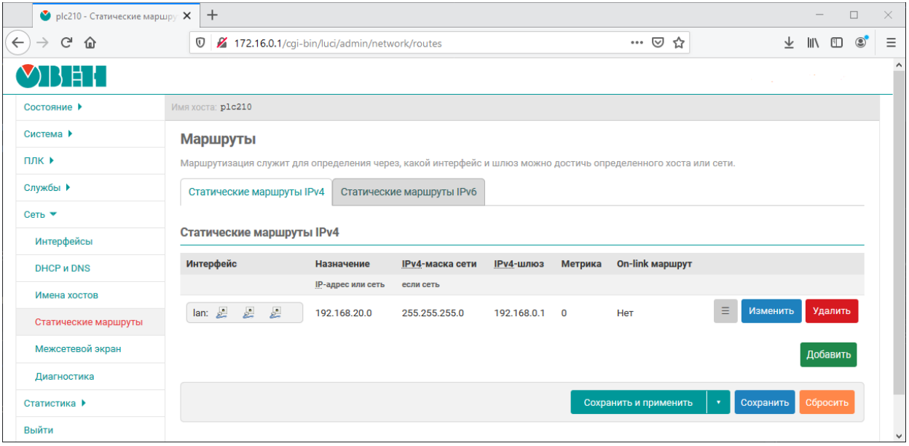The width and height of the screenshot is (909, 446).
Task: Go to the browser home page icon
Action: 90,43
